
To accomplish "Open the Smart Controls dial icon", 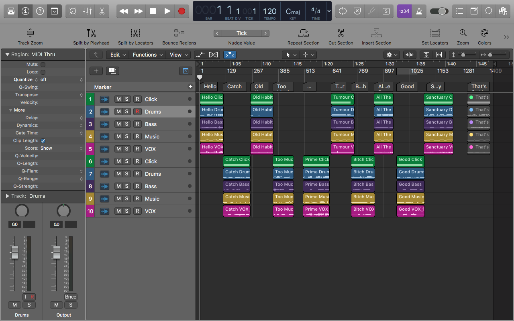I will coord(73,11).
